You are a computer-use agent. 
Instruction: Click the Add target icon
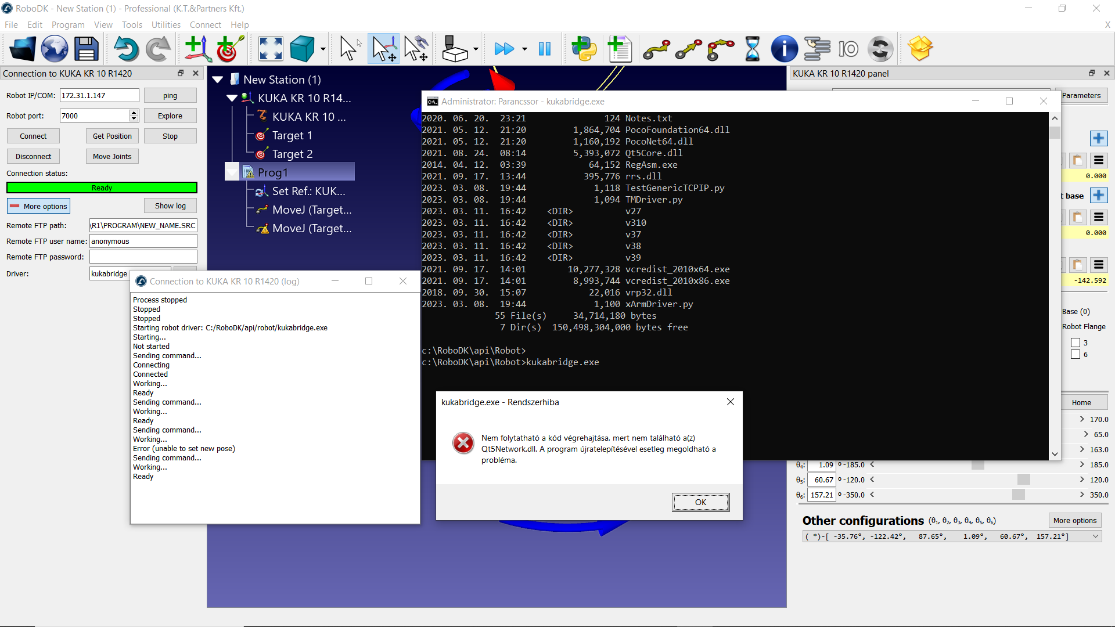[229, 49]
